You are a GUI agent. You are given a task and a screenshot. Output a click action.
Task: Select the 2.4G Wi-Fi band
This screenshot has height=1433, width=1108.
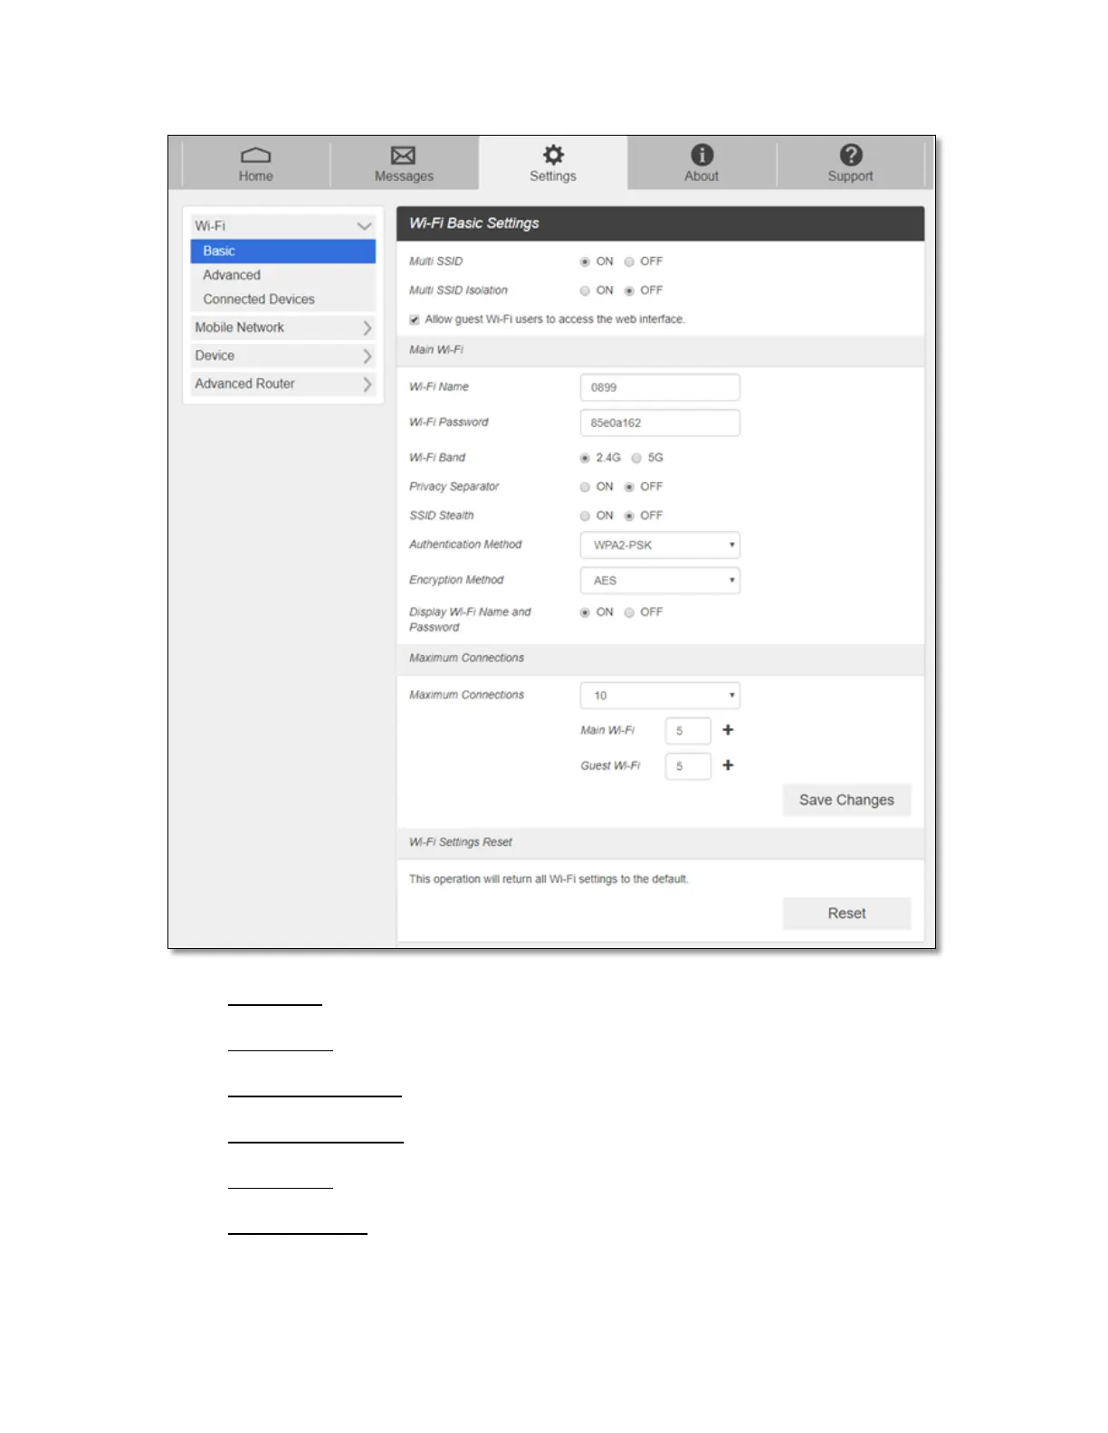[x=585, y=459]
